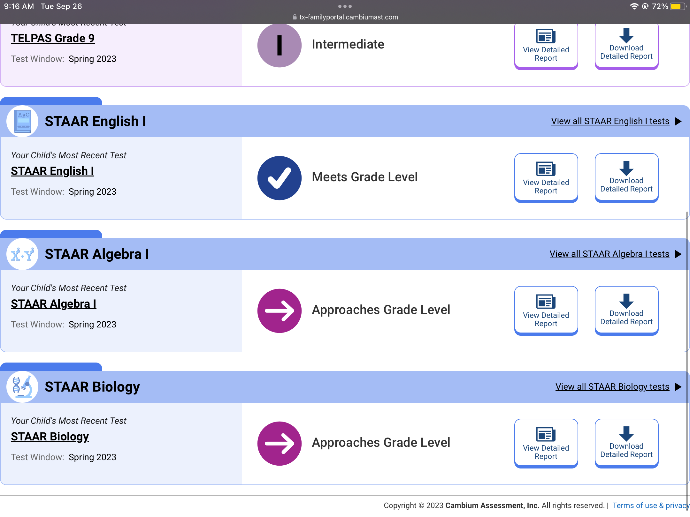Click the STAAR Biology microscope icon
The image size is (690, 517).
pyautogui.click(x=22, y=387)
